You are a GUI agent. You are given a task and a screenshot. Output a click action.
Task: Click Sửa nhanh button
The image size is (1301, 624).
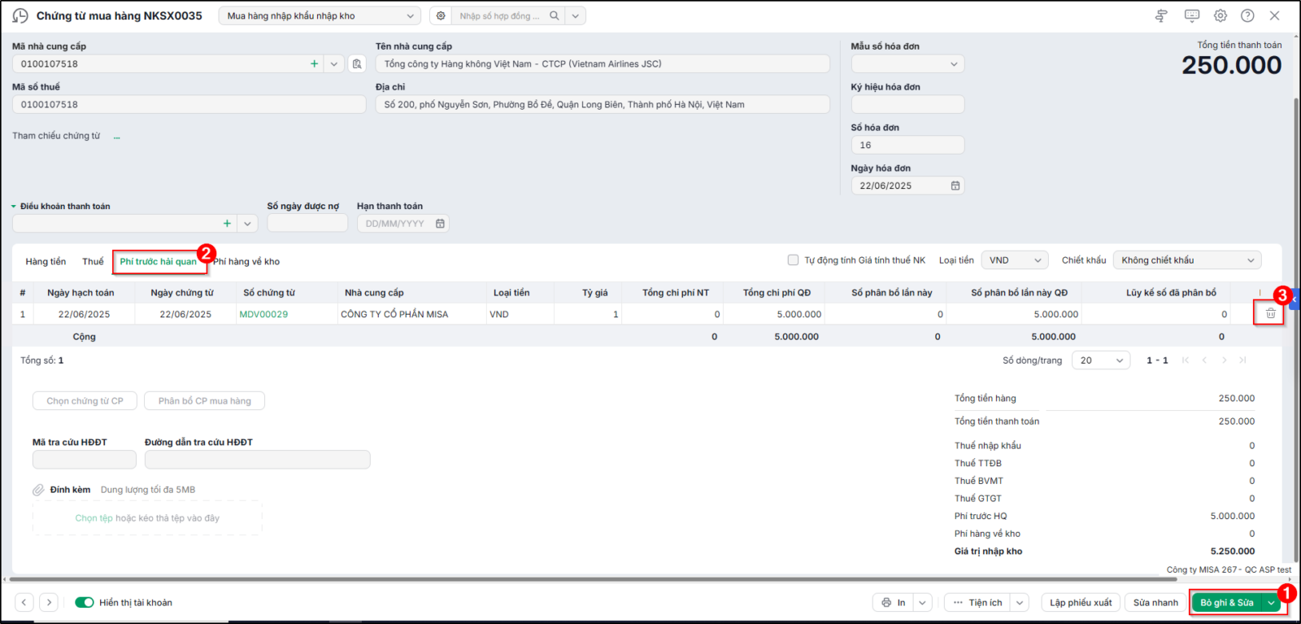click(1155, 603)
